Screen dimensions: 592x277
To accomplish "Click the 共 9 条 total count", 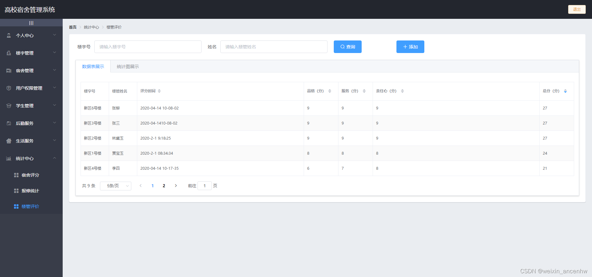I will [x=89, y=186].
